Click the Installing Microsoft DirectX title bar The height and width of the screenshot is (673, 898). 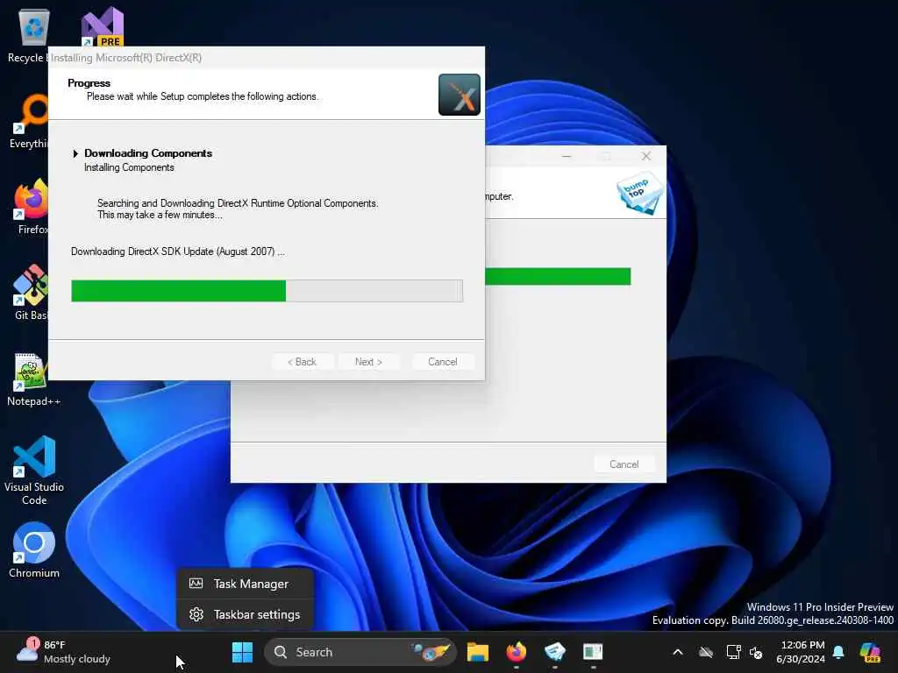pyautogui.click(x=267, y=58)
